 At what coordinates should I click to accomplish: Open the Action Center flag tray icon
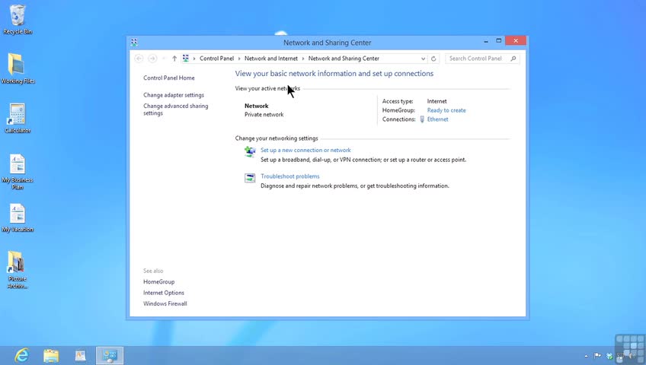[597, 356]
